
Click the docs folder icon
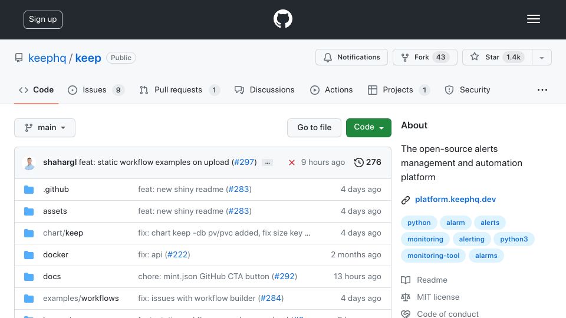point(29,277)
